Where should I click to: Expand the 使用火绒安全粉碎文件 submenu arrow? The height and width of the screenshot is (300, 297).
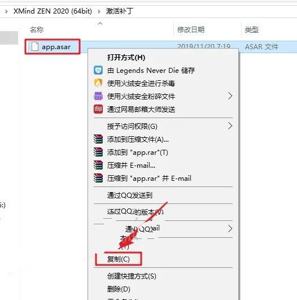click(x=230, y=96)
